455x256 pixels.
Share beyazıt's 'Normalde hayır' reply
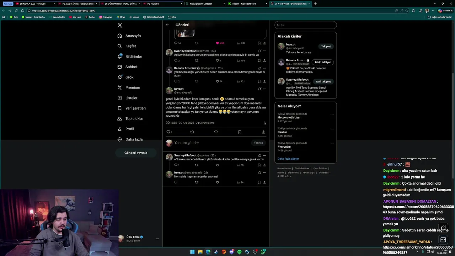(264, 182)
